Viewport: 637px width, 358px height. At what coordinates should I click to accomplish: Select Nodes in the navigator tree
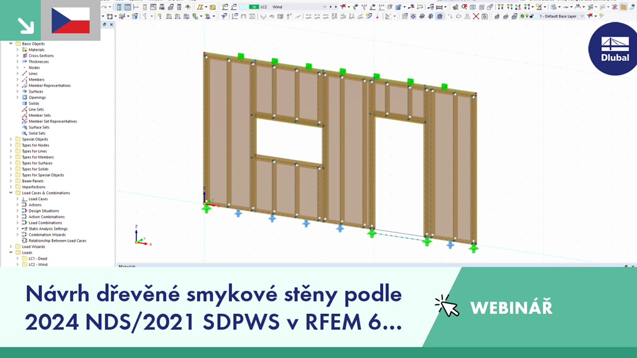tap(34, 68)
